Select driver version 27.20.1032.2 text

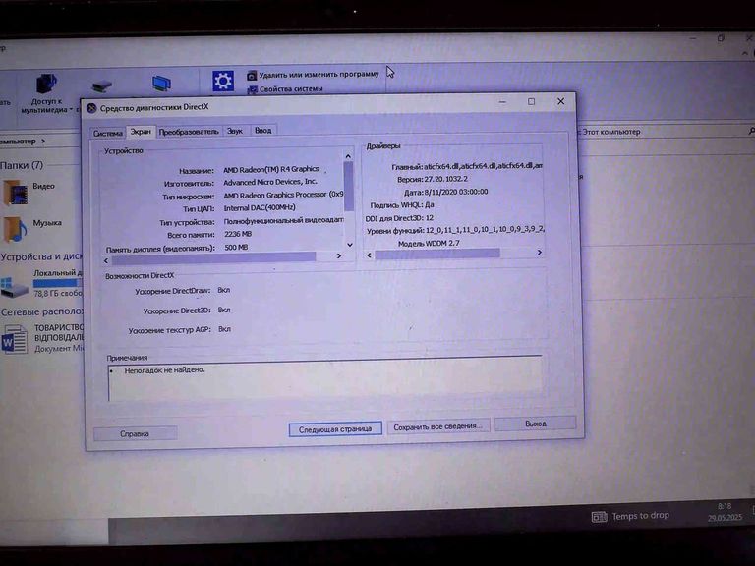[x=446, y=179]
